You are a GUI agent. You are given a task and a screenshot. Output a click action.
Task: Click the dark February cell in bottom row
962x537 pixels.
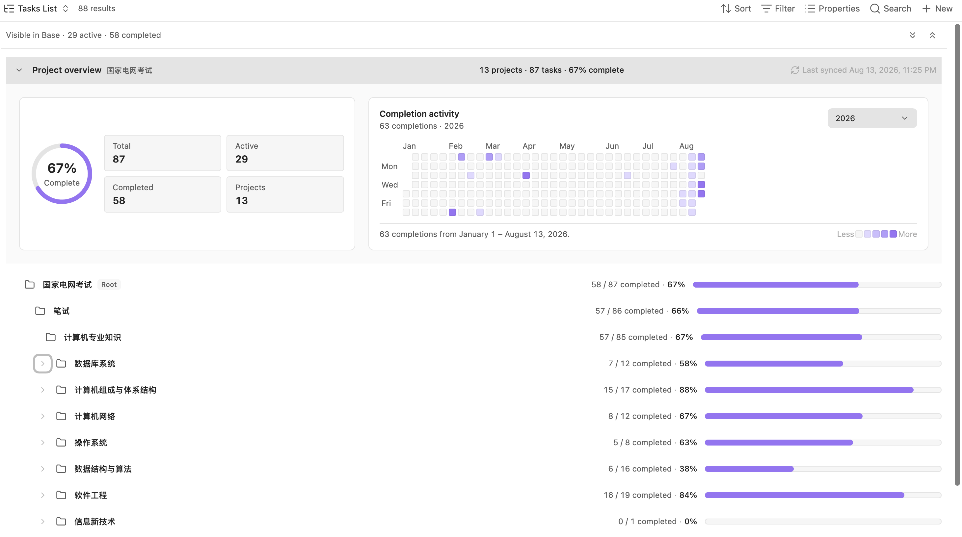(452, 212)
